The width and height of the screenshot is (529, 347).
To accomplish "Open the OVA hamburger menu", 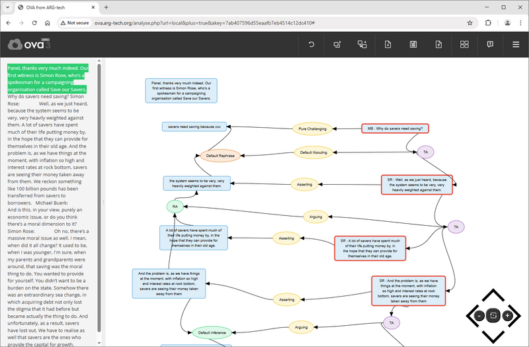I will coord(516,44).
